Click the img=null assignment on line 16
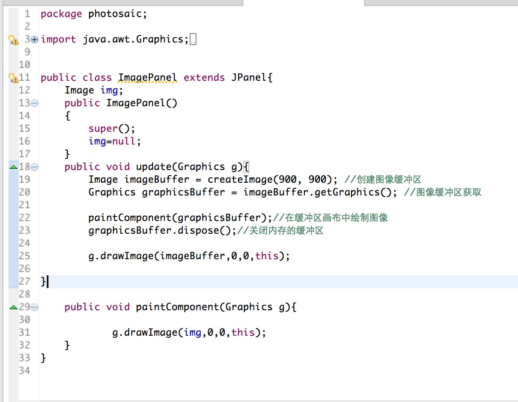 [114, 141]
